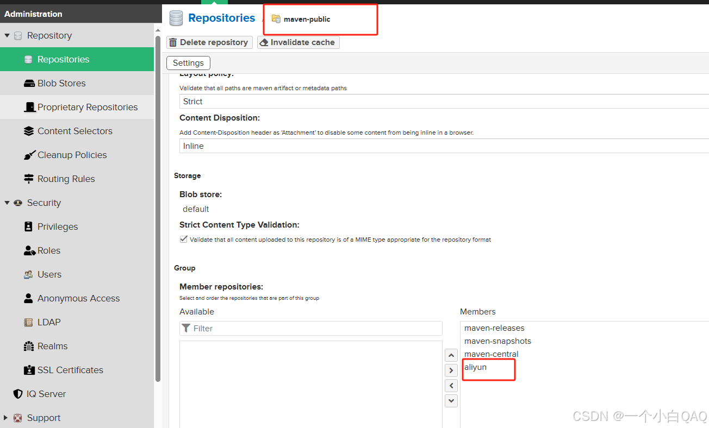
Task: Click the Security officer icon
Action: point(18,203)
